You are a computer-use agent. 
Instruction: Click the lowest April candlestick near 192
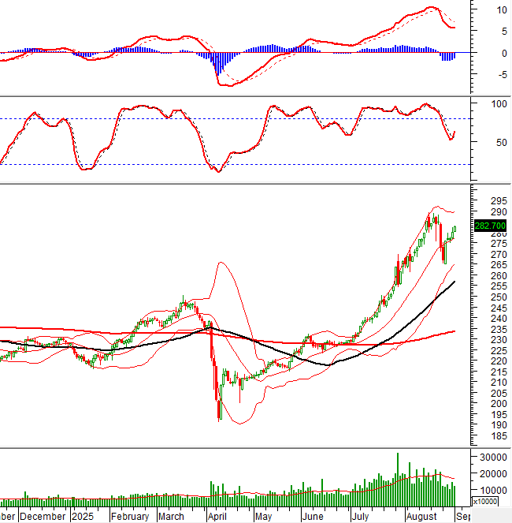pos(219,412)
